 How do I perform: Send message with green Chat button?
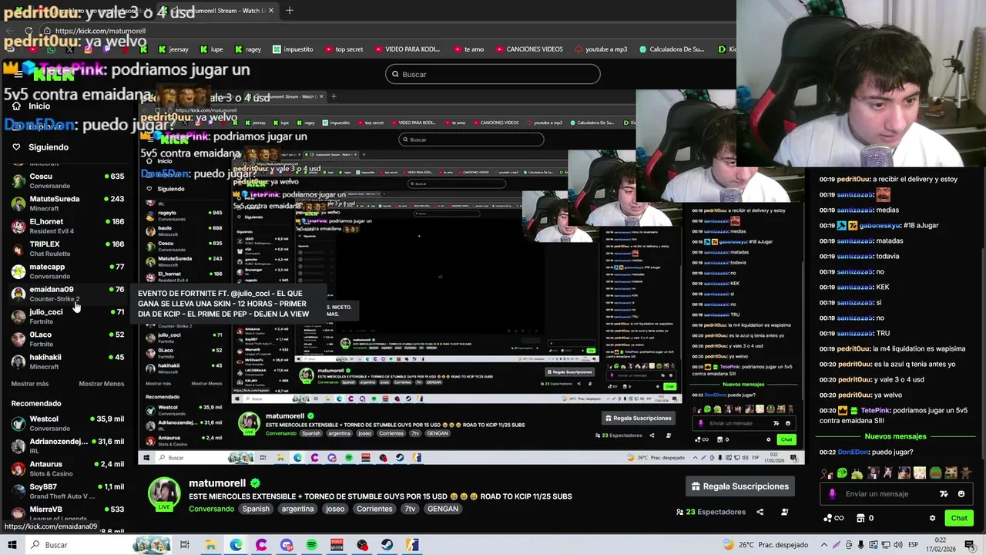pyautogui.click(x=959, y=518)
